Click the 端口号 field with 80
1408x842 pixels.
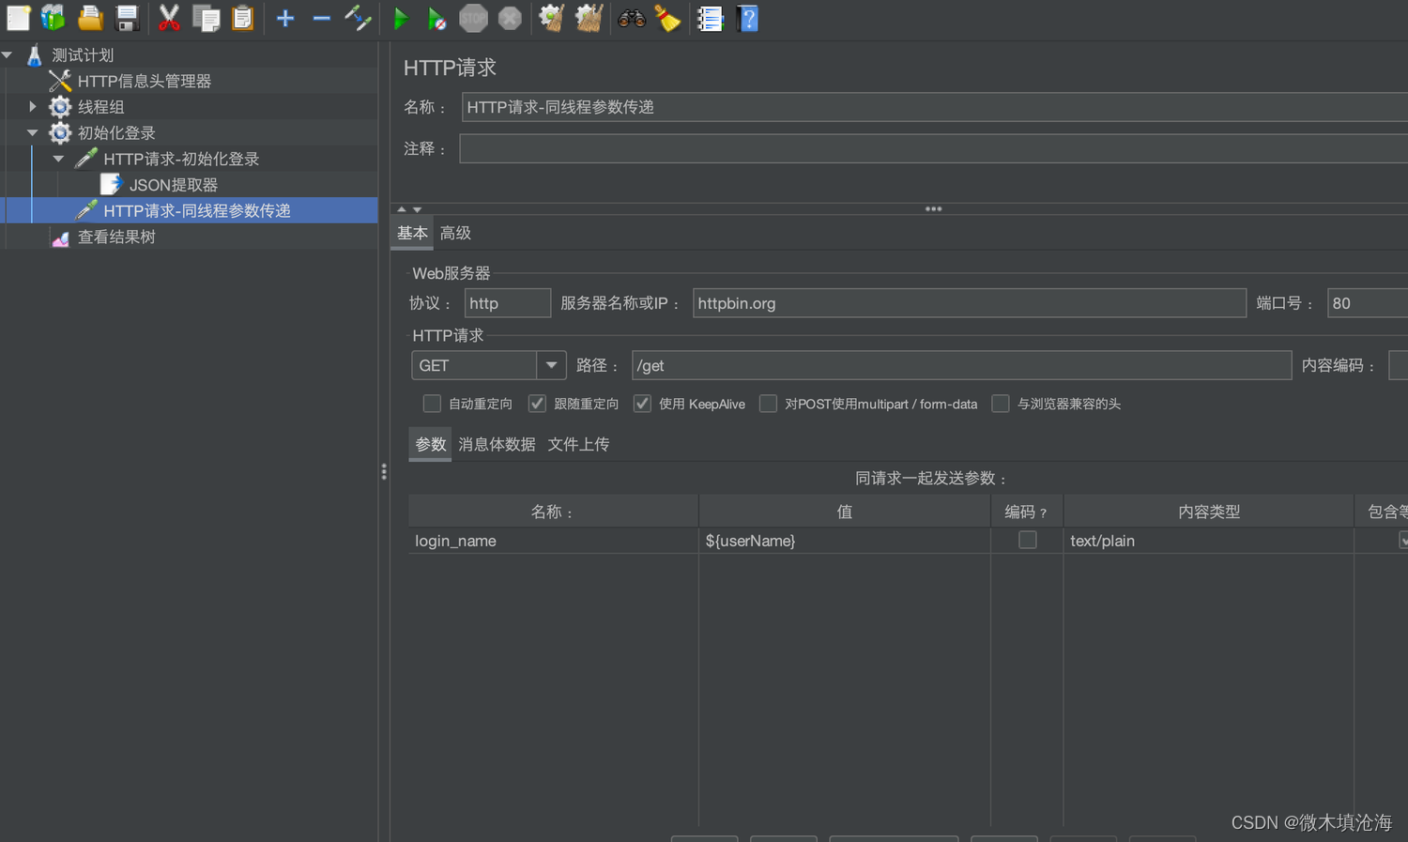[1368, 303]
